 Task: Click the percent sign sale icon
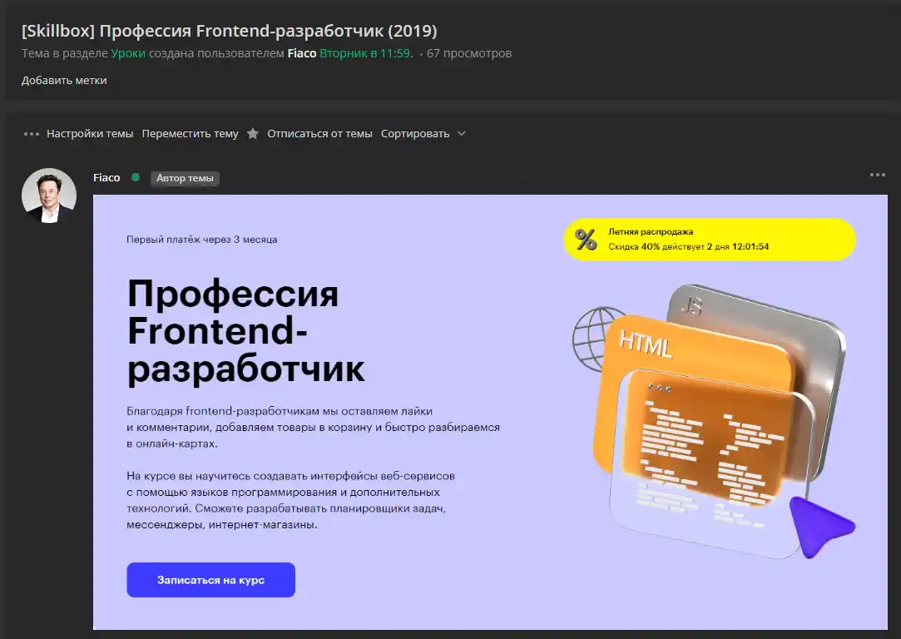[586, 239]
